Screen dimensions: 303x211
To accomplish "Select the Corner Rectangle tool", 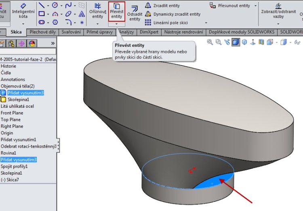I will pyautogui.click(x=42, y=14).
